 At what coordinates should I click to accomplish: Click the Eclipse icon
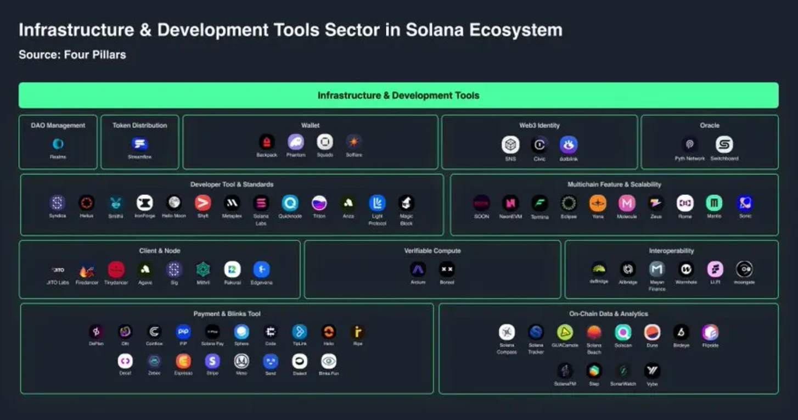coord(569,203)
